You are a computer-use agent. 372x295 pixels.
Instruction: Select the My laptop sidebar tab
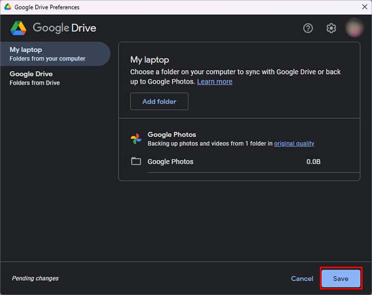55,54
